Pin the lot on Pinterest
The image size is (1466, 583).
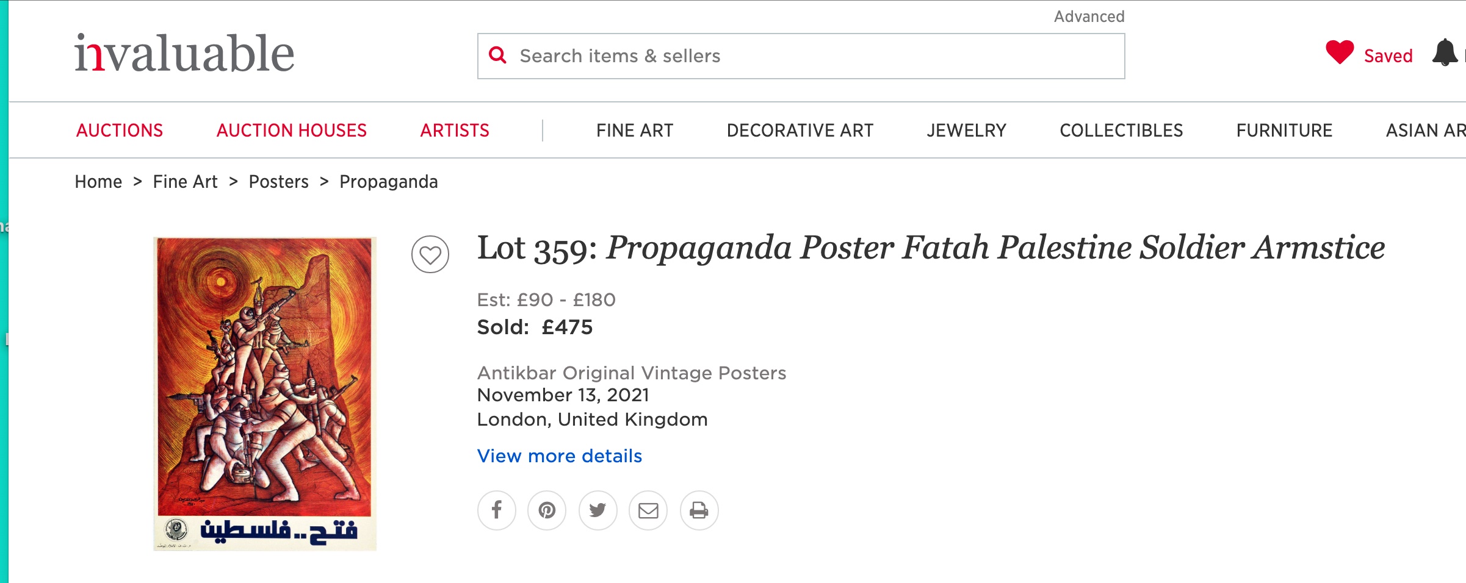tap(547, 510)
